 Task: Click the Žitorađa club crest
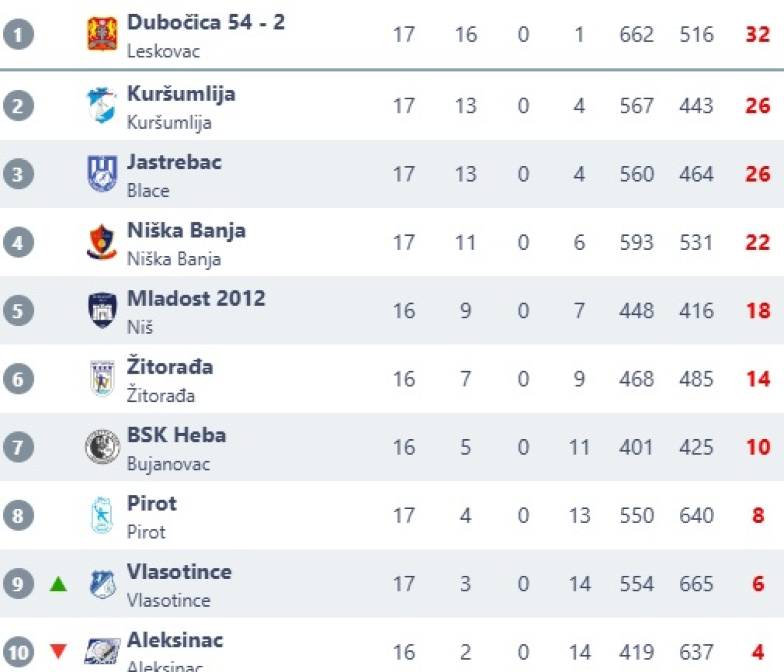point(102,379)
